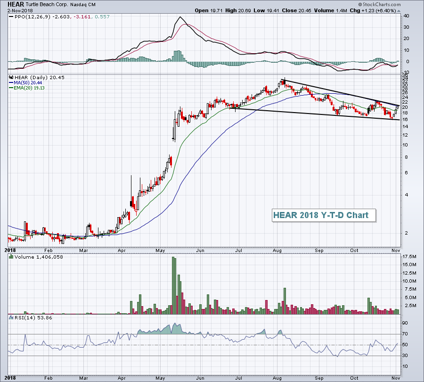The width and height of the screenshot is (424, 382).
Task: Click the Close 20.45 value in the header
Action: 296,10
